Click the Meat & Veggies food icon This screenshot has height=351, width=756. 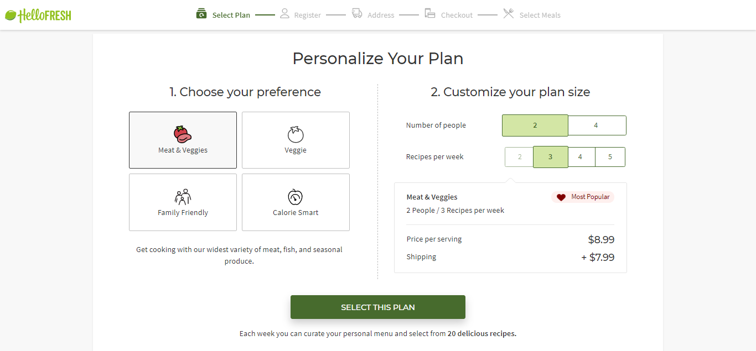[x=183, y=134]
